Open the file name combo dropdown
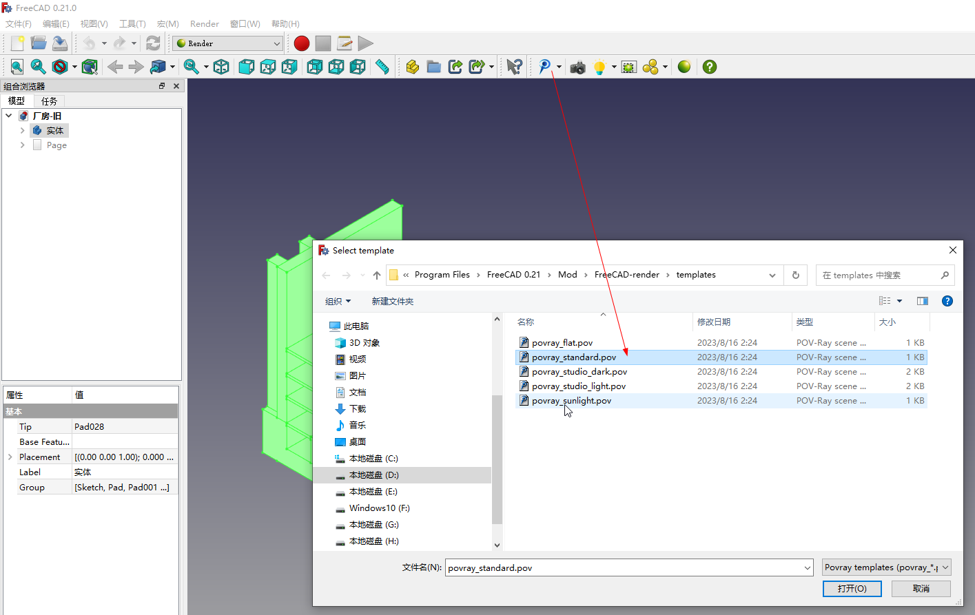975x615 pixels. 808,568
